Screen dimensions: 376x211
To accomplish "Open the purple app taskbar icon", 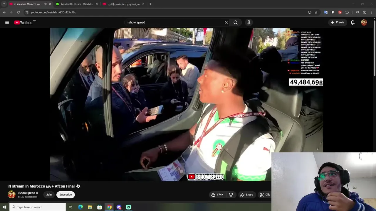I will pos(119,207).
